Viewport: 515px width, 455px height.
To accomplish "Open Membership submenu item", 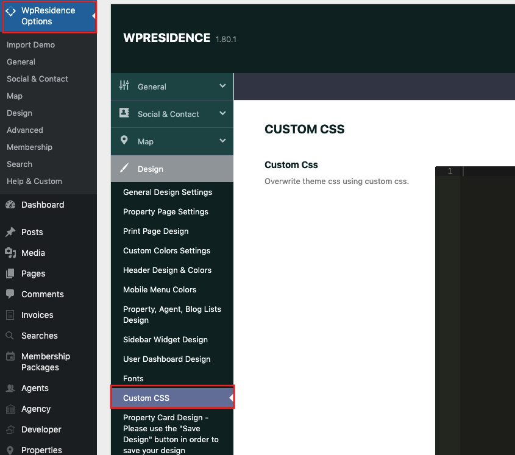I will point(30,147).
